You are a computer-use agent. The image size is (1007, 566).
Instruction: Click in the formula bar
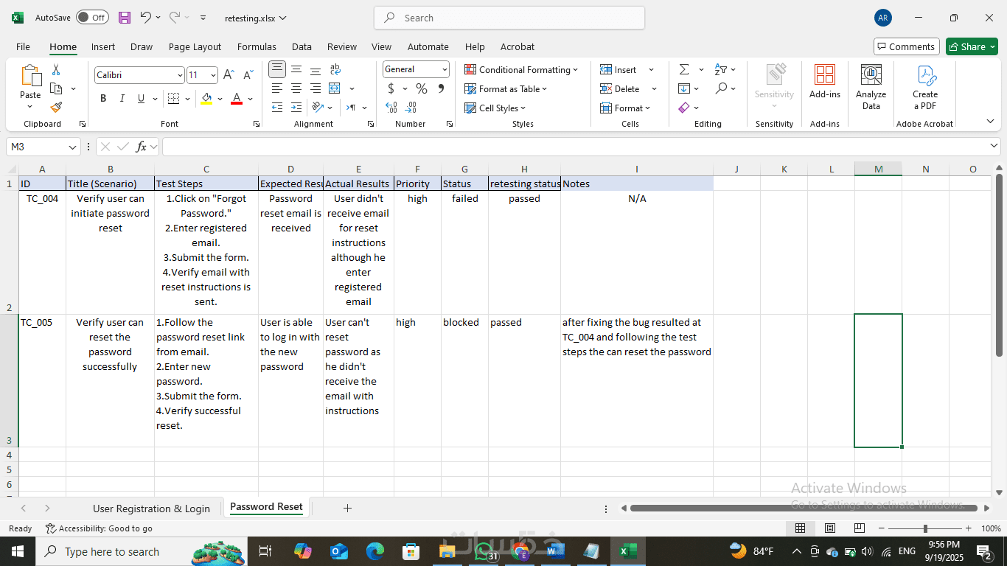tap(581, 147)
